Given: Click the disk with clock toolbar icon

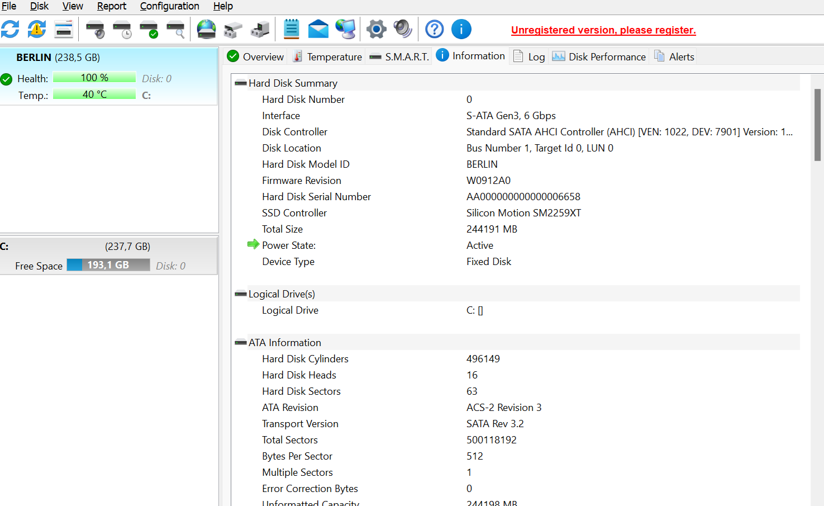Looking at the screenshot, I should [x=122, y=29].
